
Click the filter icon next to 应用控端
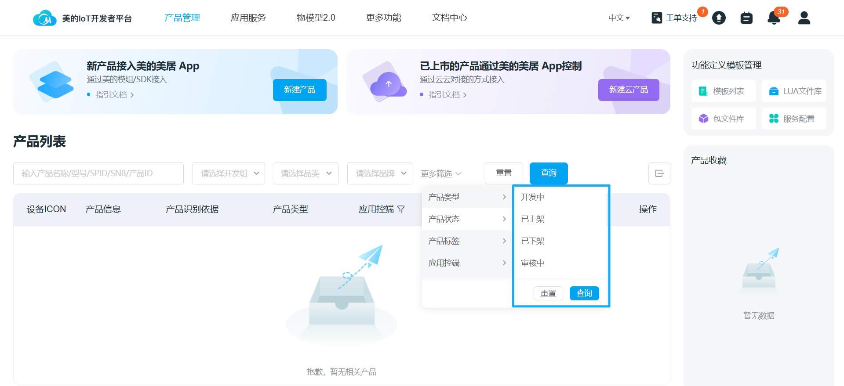click(x=401, y=209)
